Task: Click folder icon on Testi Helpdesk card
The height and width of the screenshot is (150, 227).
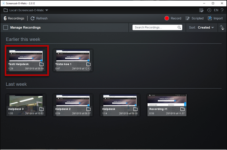Action: (41, 64)
